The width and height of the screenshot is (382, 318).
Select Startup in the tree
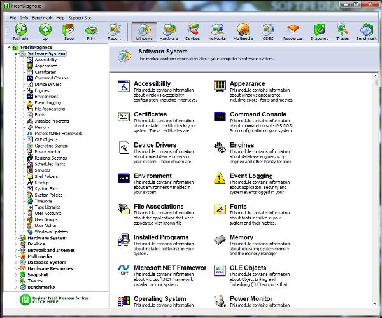(41, 183)
